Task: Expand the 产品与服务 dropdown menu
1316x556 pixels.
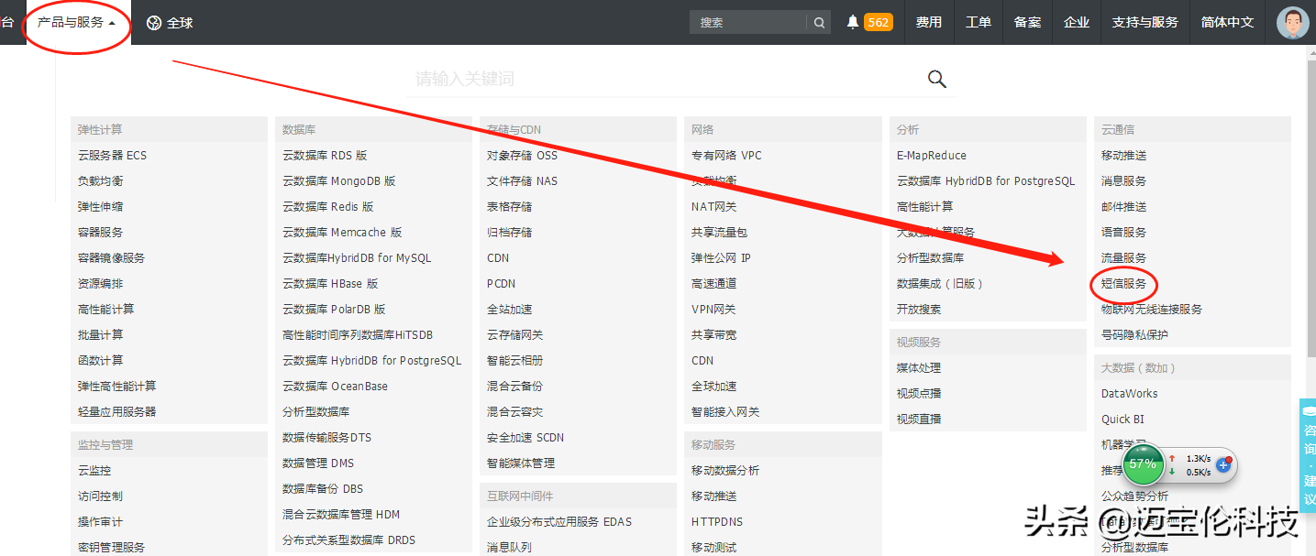Action: click(77, 22)
